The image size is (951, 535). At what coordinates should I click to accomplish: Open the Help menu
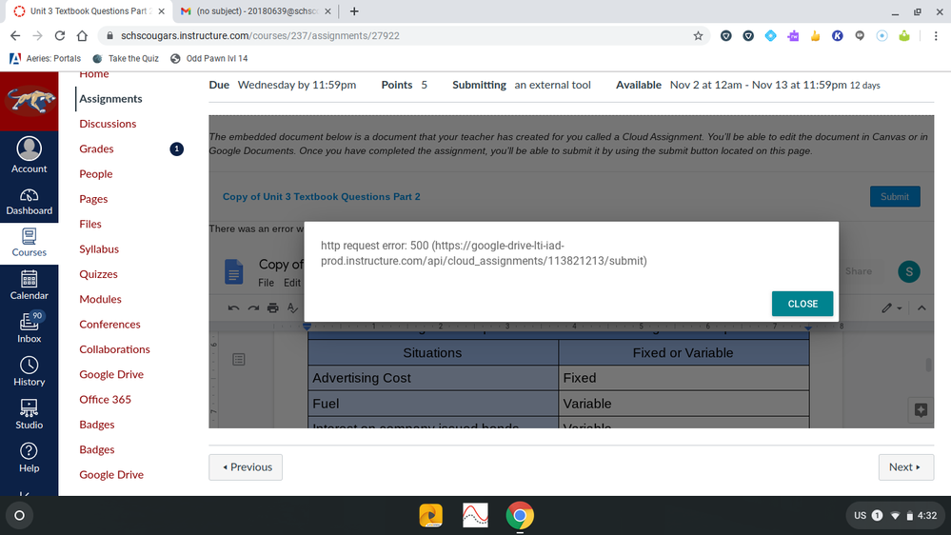click(x=29, y=457)
